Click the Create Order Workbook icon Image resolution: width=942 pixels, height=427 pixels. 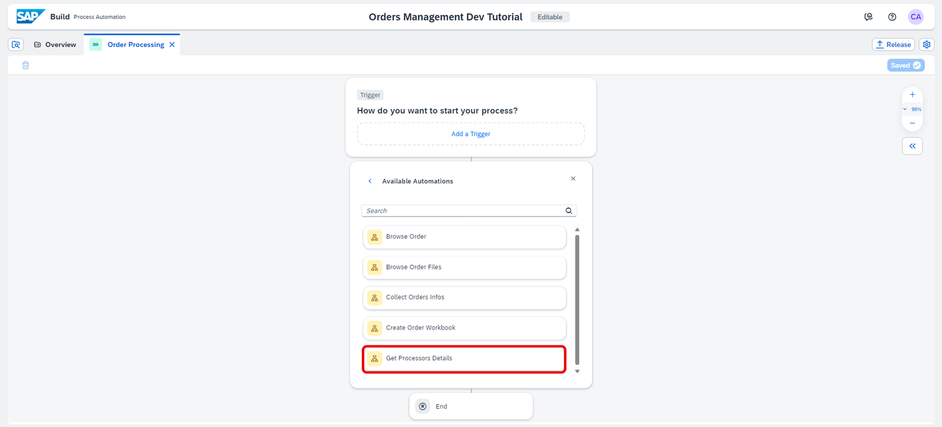[374, 328]
